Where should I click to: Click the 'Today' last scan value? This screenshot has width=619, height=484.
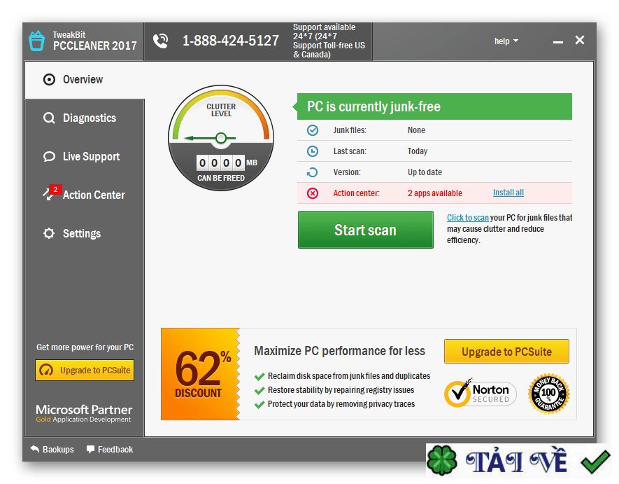pyautogui.click(x=418, y=151)
